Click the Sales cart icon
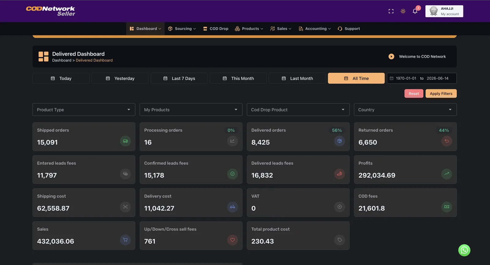 point(125,240)
